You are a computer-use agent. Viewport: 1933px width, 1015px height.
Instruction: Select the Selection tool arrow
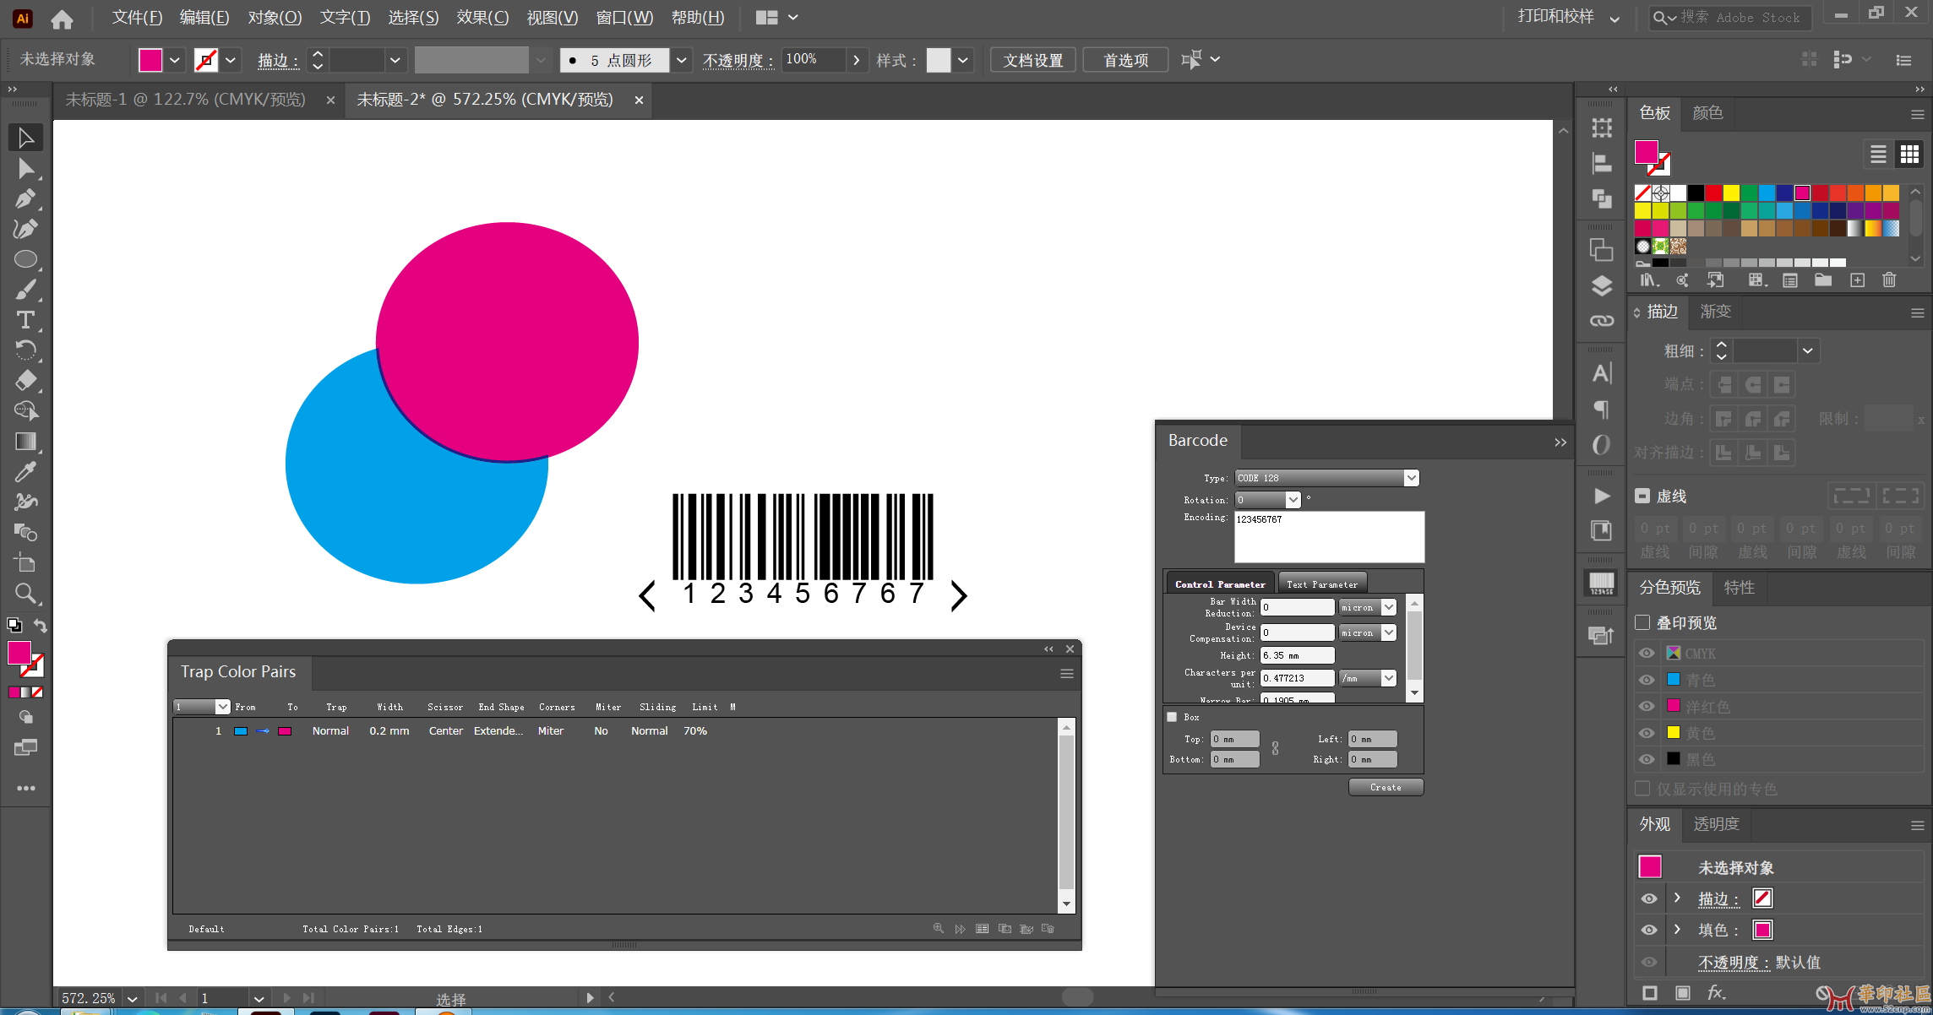click(x=25, y=138)
